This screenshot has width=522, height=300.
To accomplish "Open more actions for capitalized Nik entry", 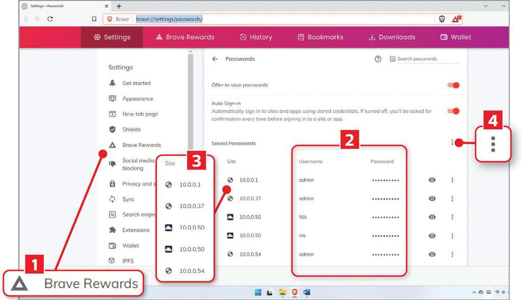I will (x=452, y=217).
